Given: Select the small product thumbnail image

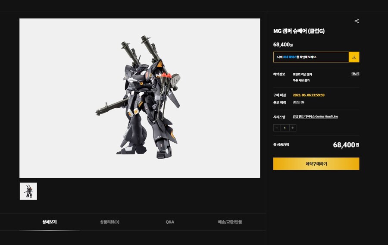Looking at the screenshot, I should coord(28,191).
